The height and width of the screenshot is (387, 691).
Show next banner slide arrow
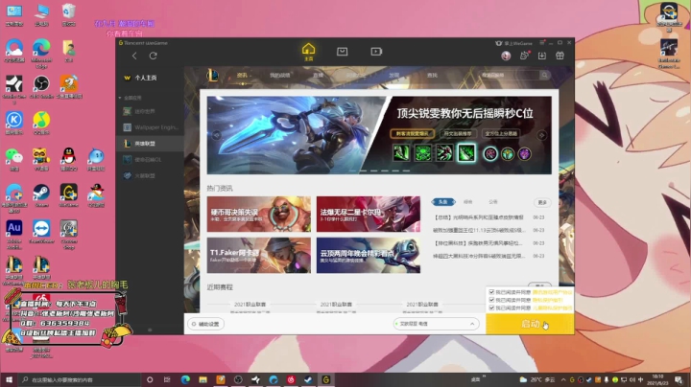coord(541,135)
